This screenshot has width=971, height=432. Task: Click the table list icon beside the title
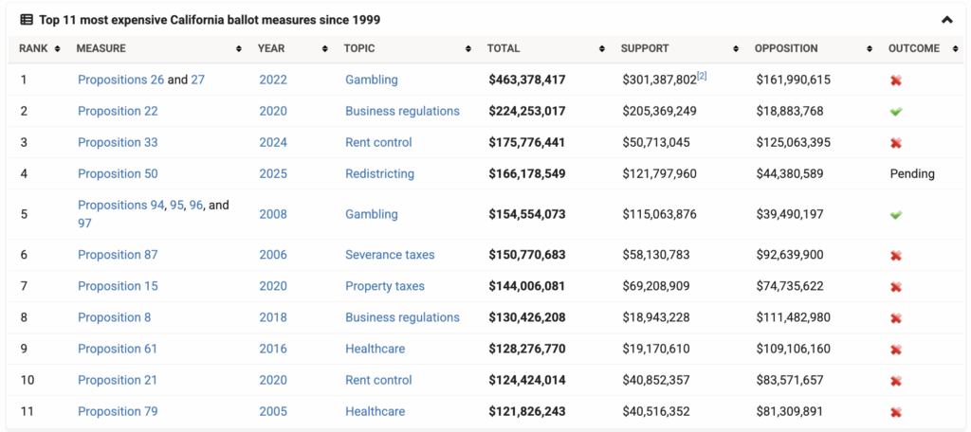tap(26, 19)
